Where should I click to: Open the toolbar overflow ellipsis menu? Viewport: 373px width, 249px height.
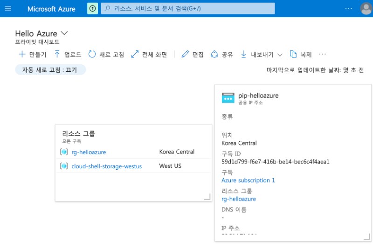click(x=322, y=54)
